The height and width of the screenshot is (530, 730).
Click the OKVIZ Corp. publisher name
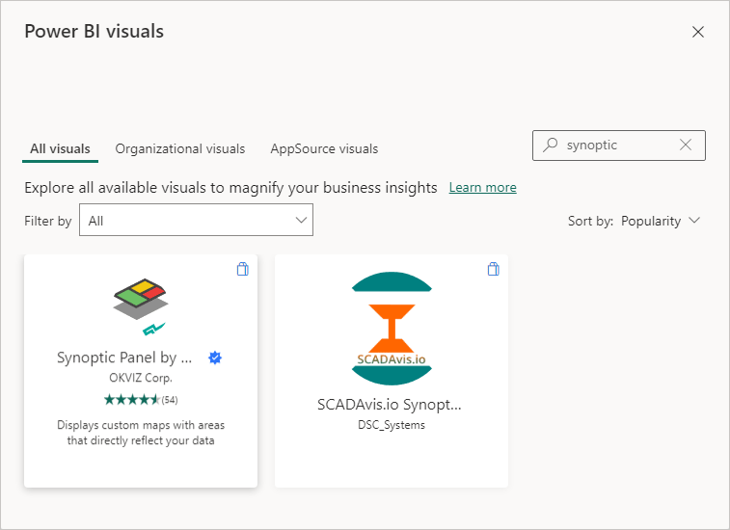tap(141, 379)
